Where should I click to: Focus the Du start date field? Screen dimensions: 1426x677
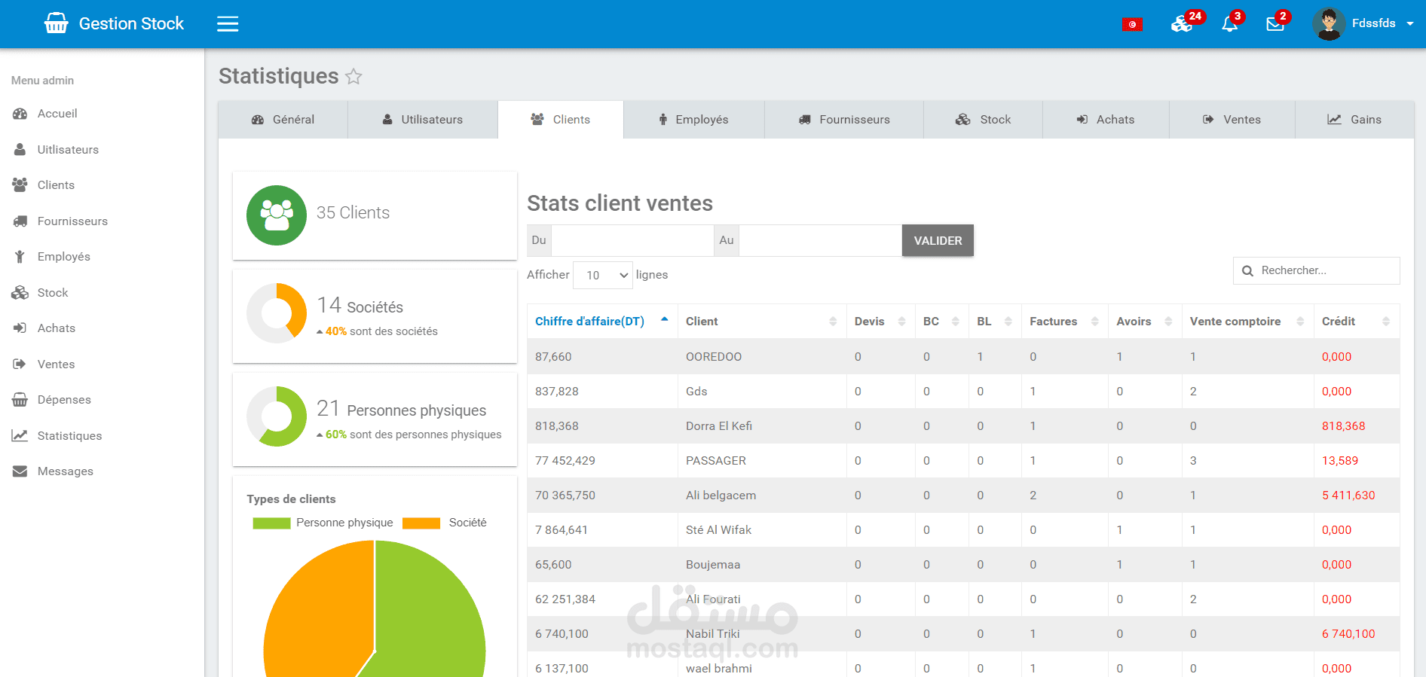[x=632, y=240]
